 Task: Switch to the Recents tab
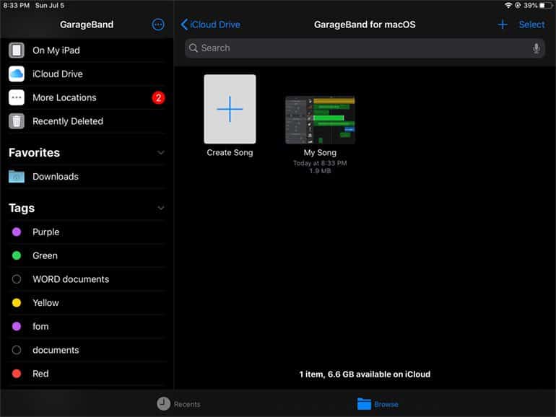coord(179,403)
